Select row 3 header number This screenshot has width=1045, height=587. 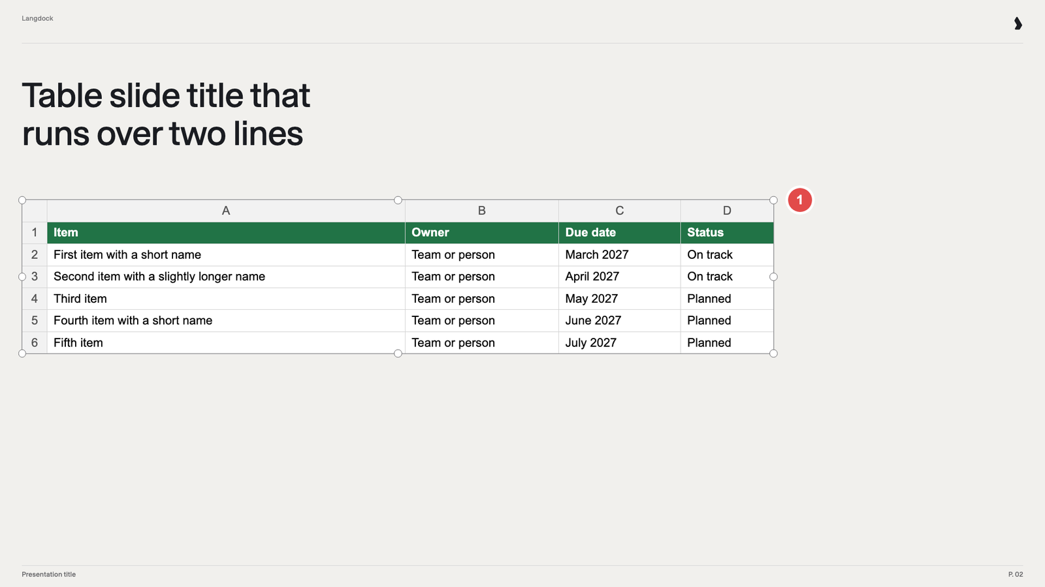35,277
